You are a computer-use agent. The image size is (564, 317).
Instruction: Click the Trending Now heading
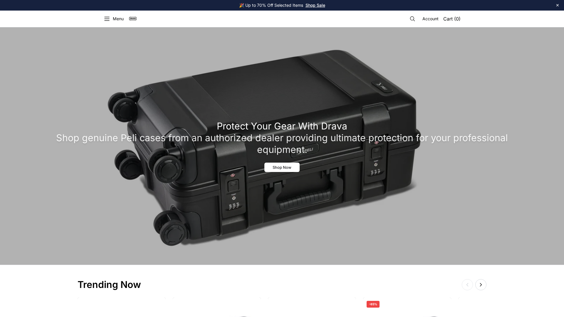click(109, 285)
